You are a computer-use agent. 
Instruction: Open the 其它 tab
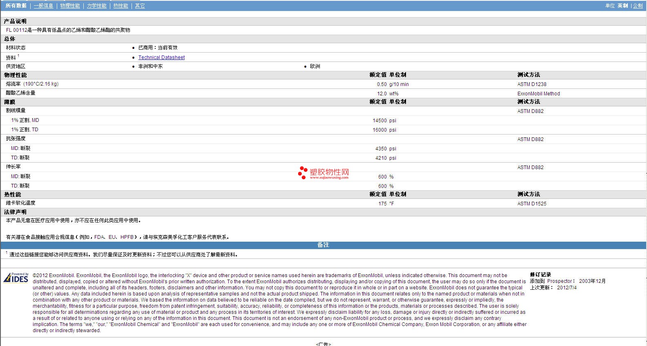tap(140, 6)
